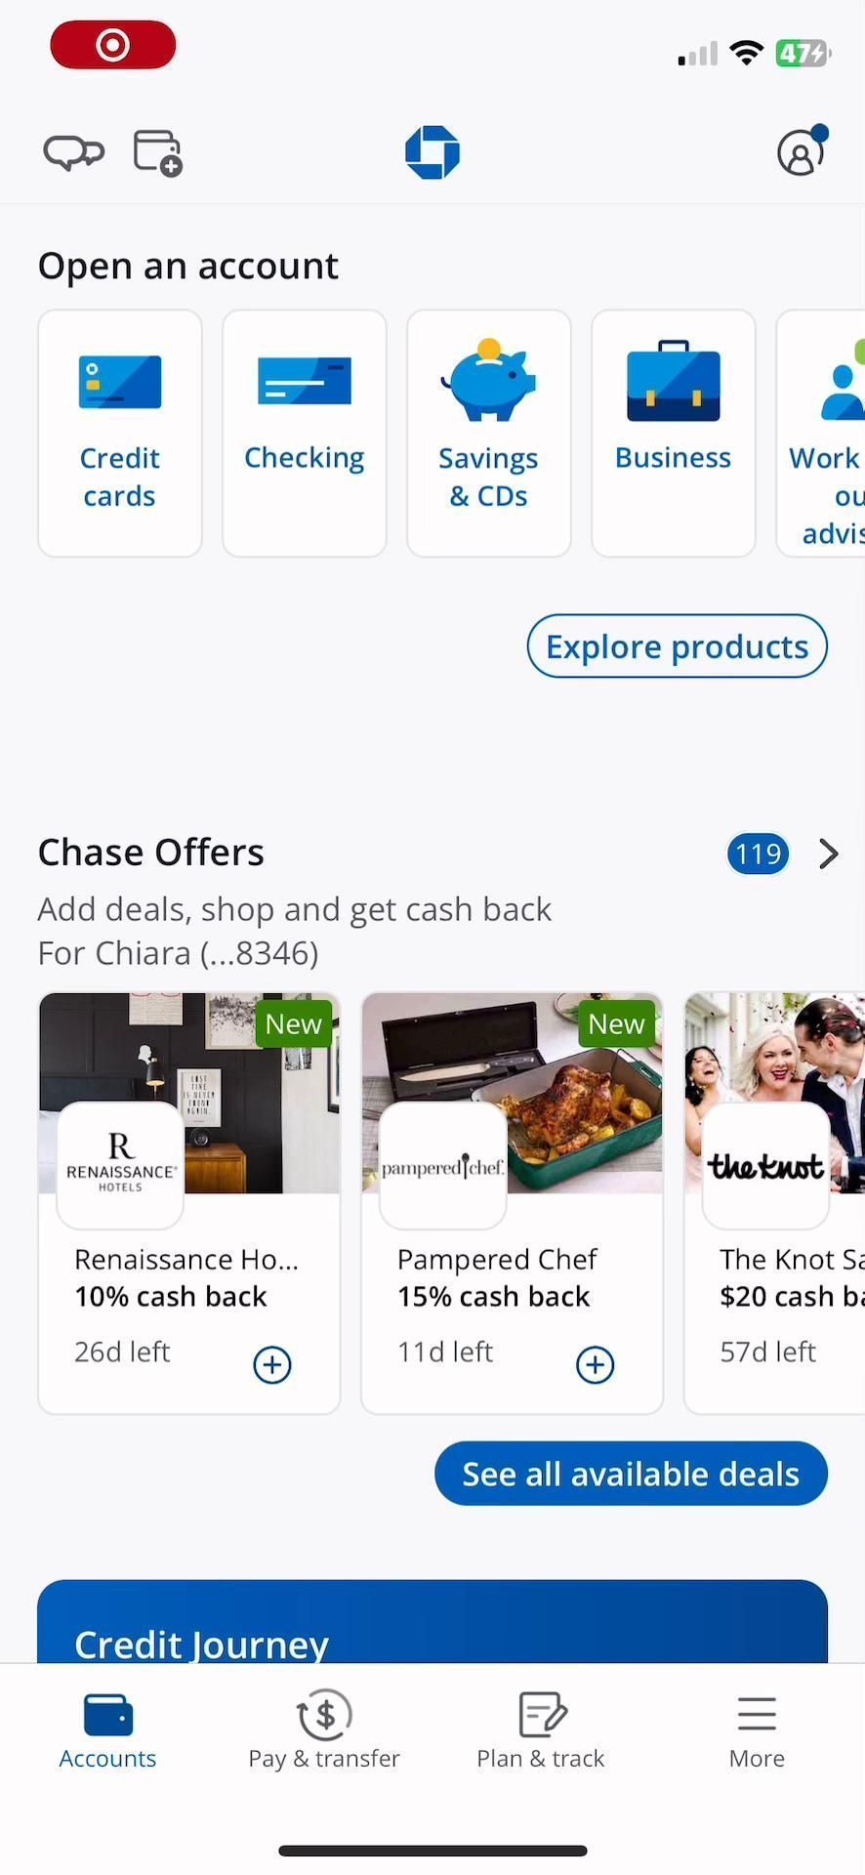Screen dimensions: 865x1875
Task: Expand Chase Offers using the chevron arrow
Action: click(x=829, y=854)
